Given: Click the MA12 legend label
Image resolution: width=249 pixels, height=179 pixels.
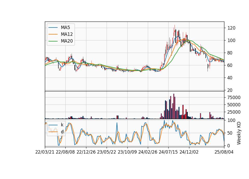Looking at the screenshot, I should coord(67,34).
